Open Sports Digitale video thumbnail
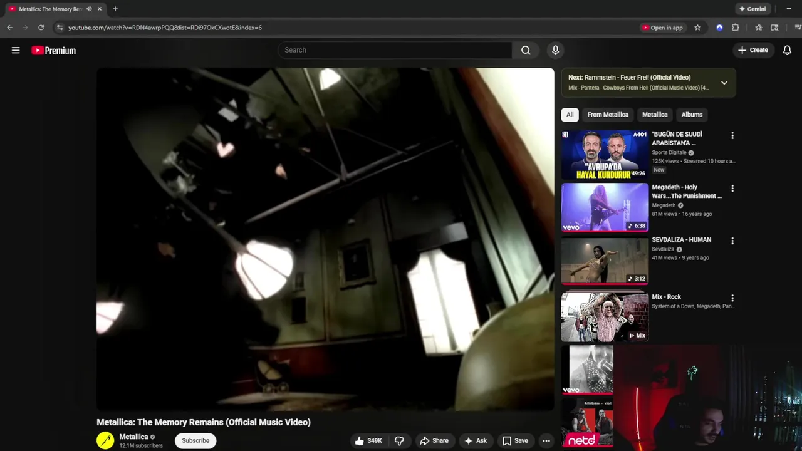Viewport: 802px width, 451px height. click(x=605, y=155)
